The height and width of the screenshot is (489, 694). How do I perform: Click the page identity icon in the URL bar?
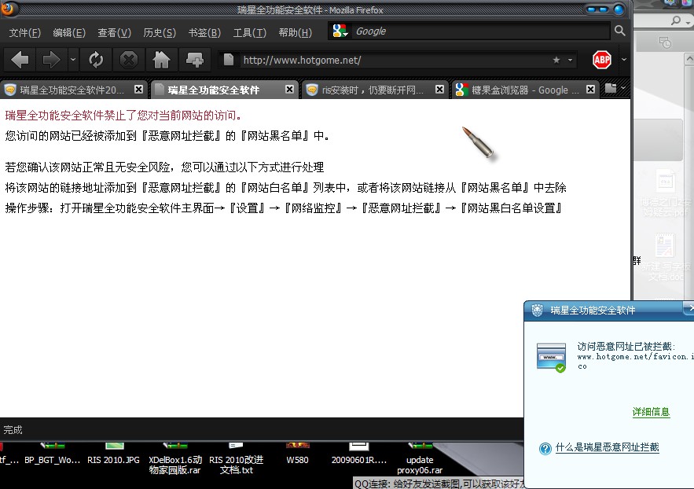229,60
